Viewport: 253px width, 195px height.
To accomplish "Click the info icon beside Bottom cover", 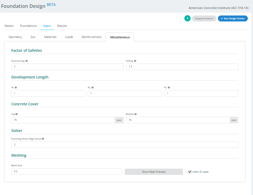I will (135, 114).
